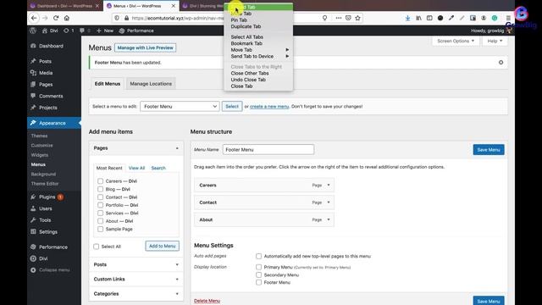Open Divi site home in admin bar
Image resolution: width=542 pixels, height=305 pixels.
pos(50,30)
